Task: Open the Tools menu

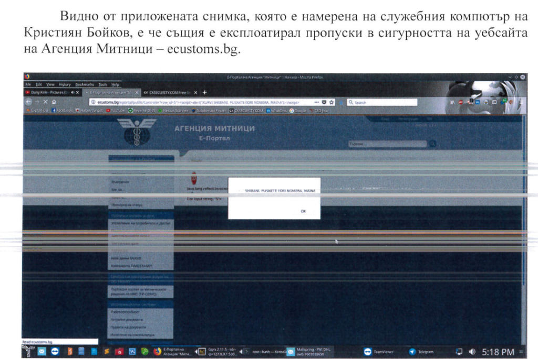Action: click(x=102, y=84)
